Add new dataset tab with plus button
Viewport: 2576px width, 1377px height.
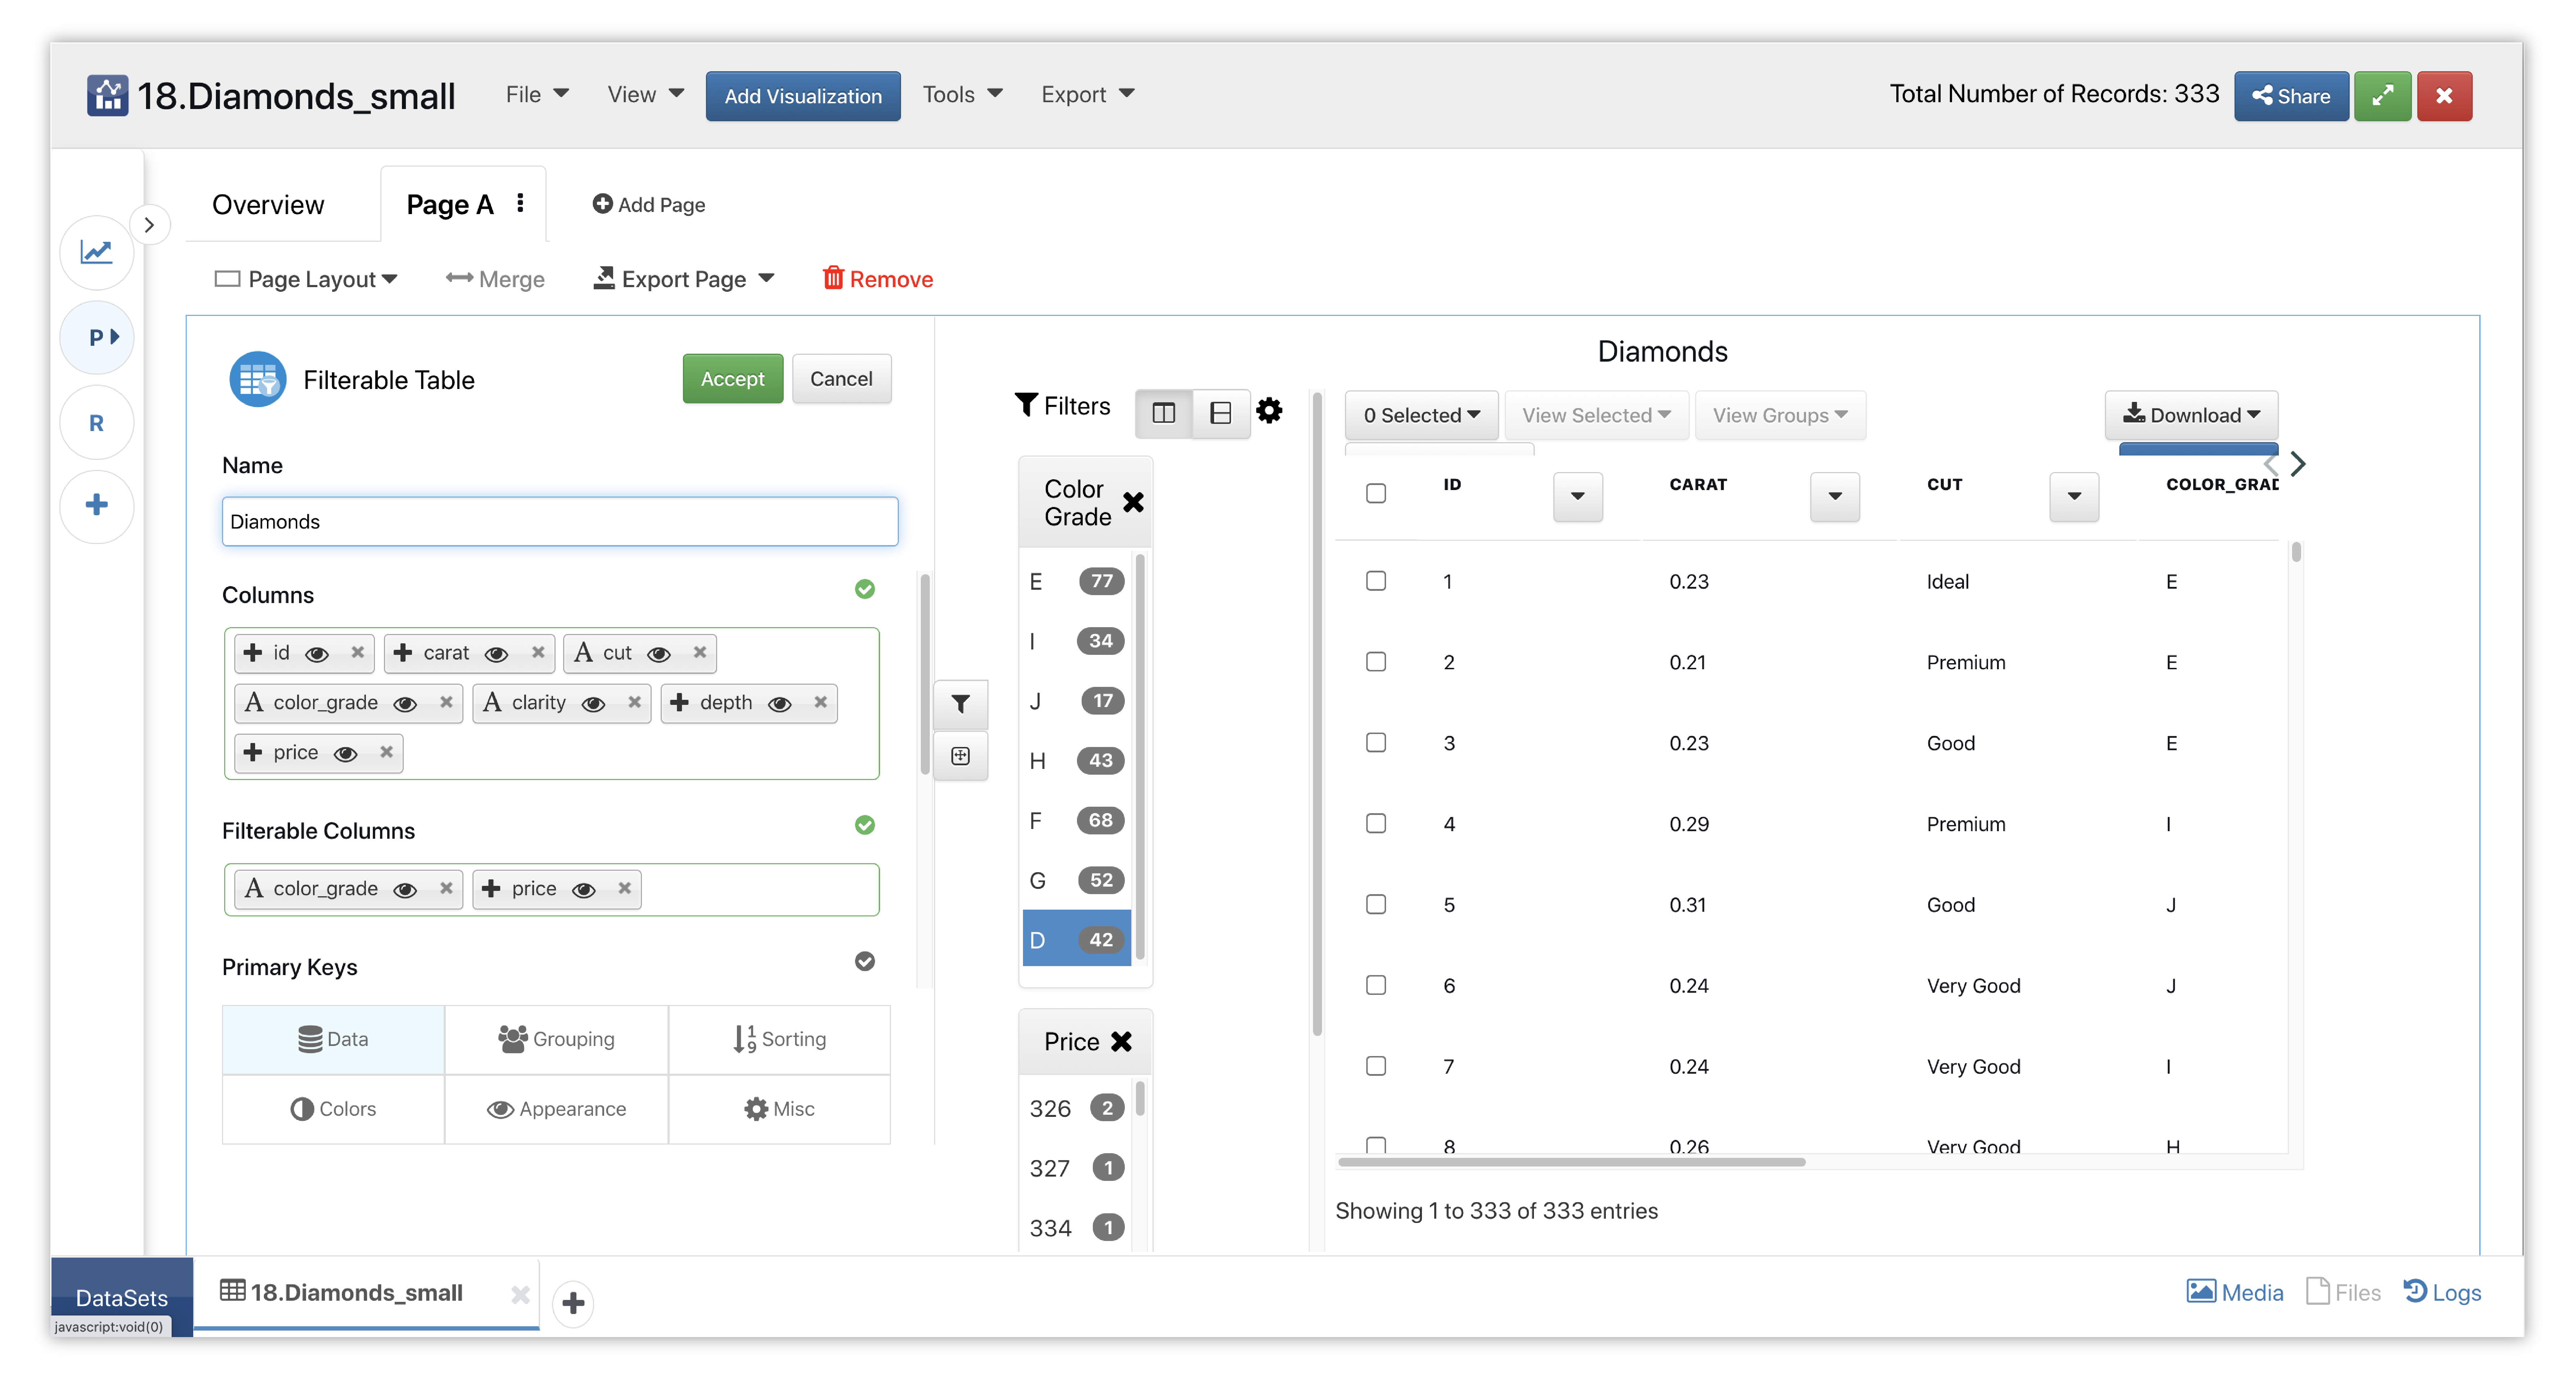[x=573, y=1302]
